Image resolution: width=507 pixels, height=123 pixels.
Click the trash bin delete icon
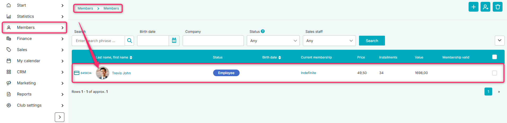click(x=498, y=7)
